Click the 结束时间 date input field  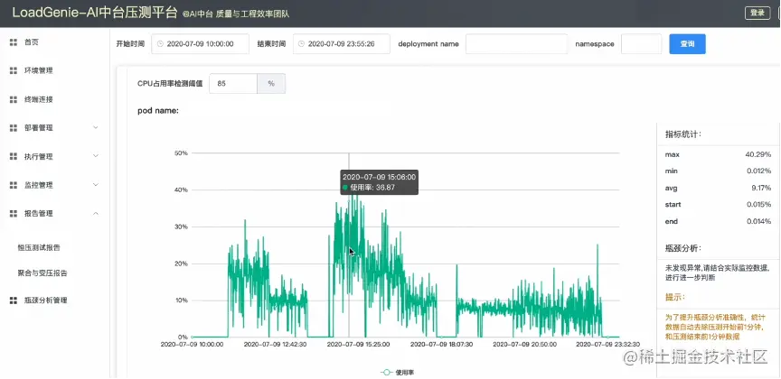pos(341,44)
